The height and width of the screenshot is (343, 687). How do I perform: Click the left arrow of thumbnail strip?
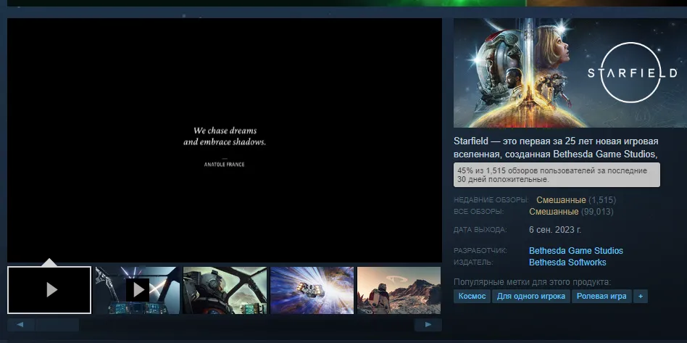coord(21,325)
